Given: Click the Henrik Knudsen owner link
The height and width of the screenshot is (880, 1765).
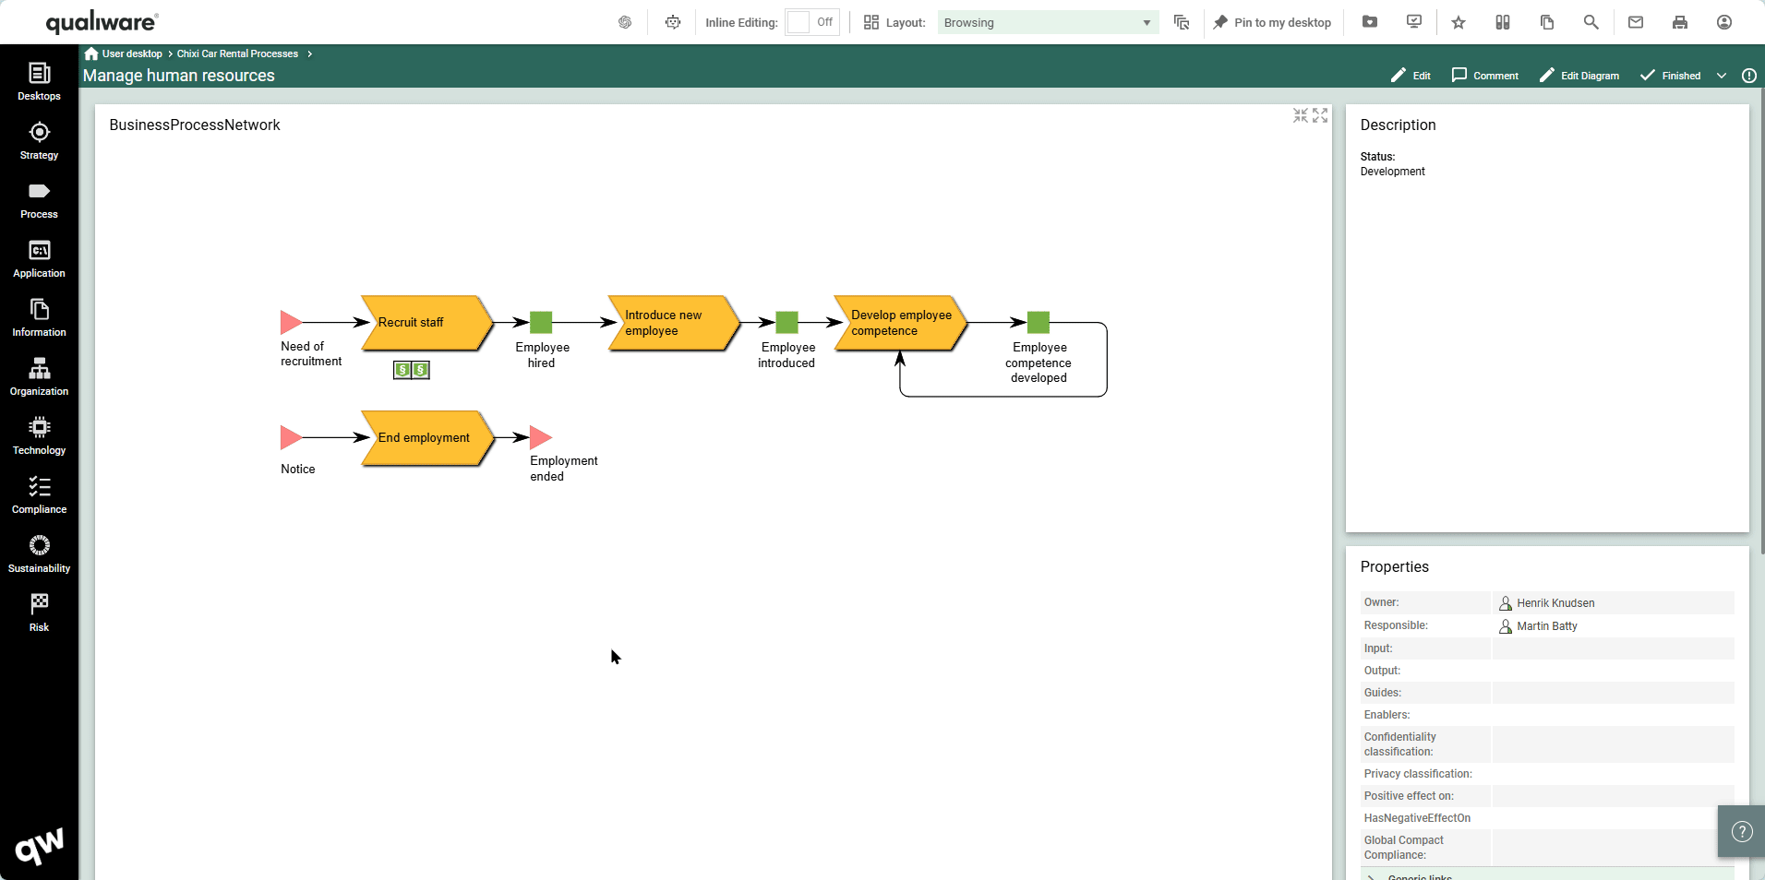Looking at the screenshot, I should pos(1555,603).
